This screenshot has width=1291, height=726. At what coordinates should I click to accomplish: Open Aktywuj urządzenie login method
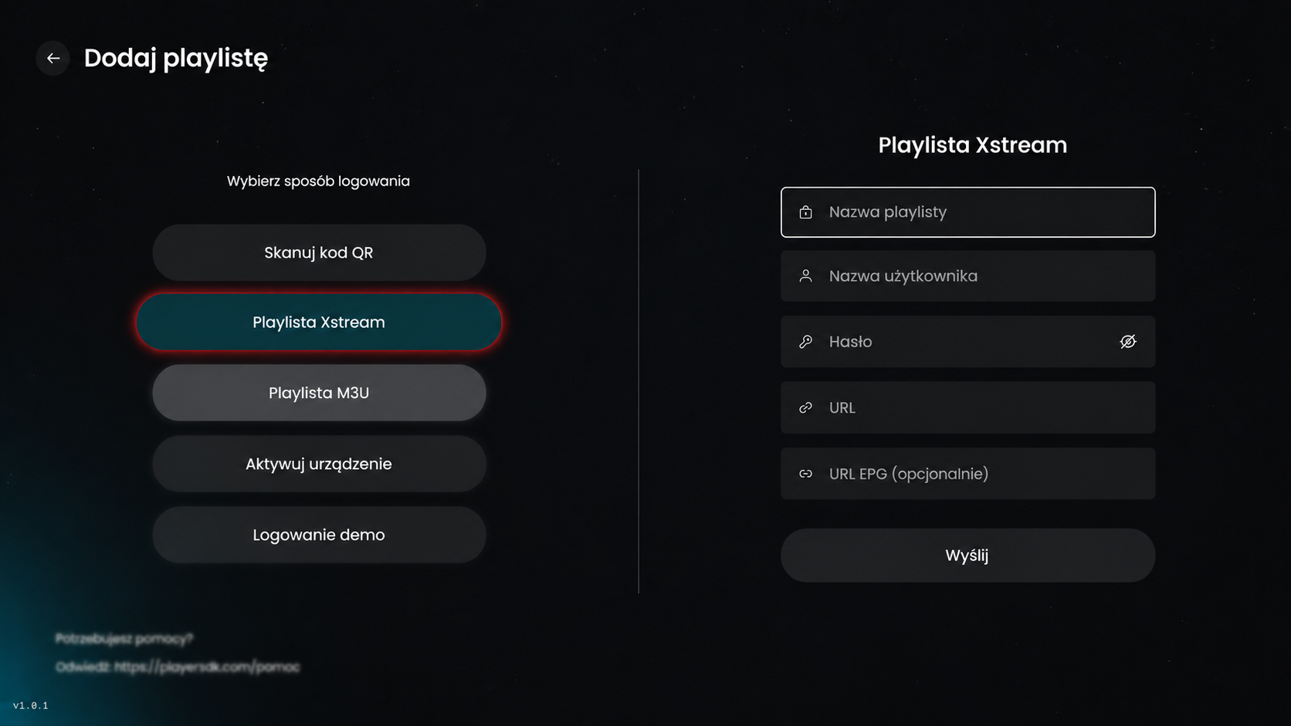tap(319, 464)
